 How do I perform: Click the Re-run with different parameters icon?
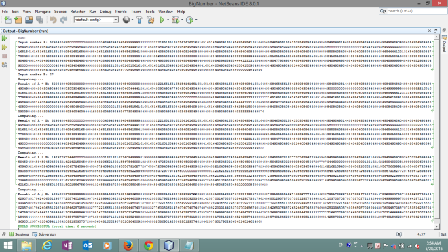coord(5,47)
